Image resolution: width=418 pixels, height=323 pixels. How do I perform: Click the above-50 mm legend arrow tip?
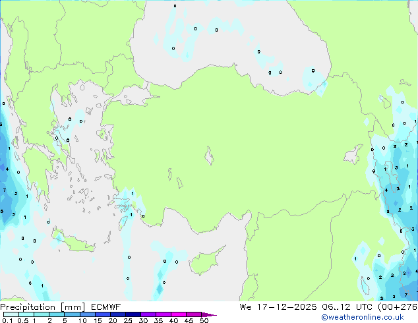pos(209,314)
